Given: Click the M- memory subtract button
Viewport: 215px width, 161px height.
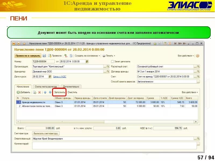Looking at the screenshot, I should 184,43.
